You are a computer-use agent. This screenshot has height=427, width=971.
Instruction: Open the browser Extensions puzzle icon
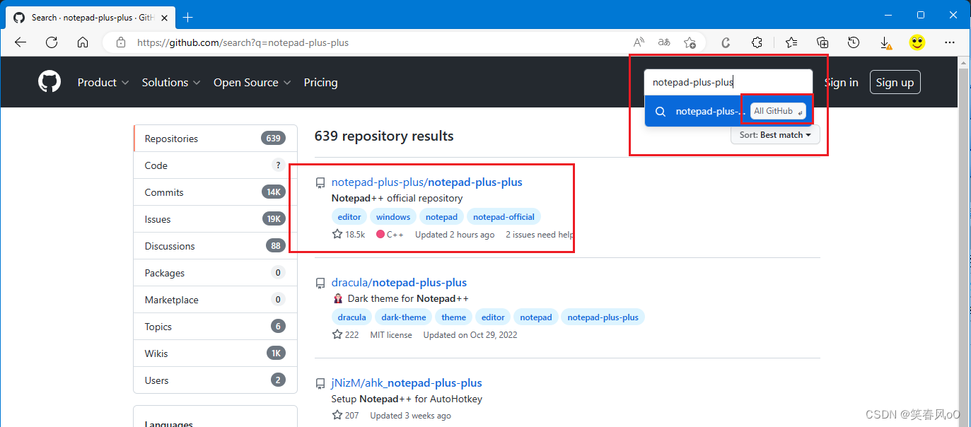[757, 42]
